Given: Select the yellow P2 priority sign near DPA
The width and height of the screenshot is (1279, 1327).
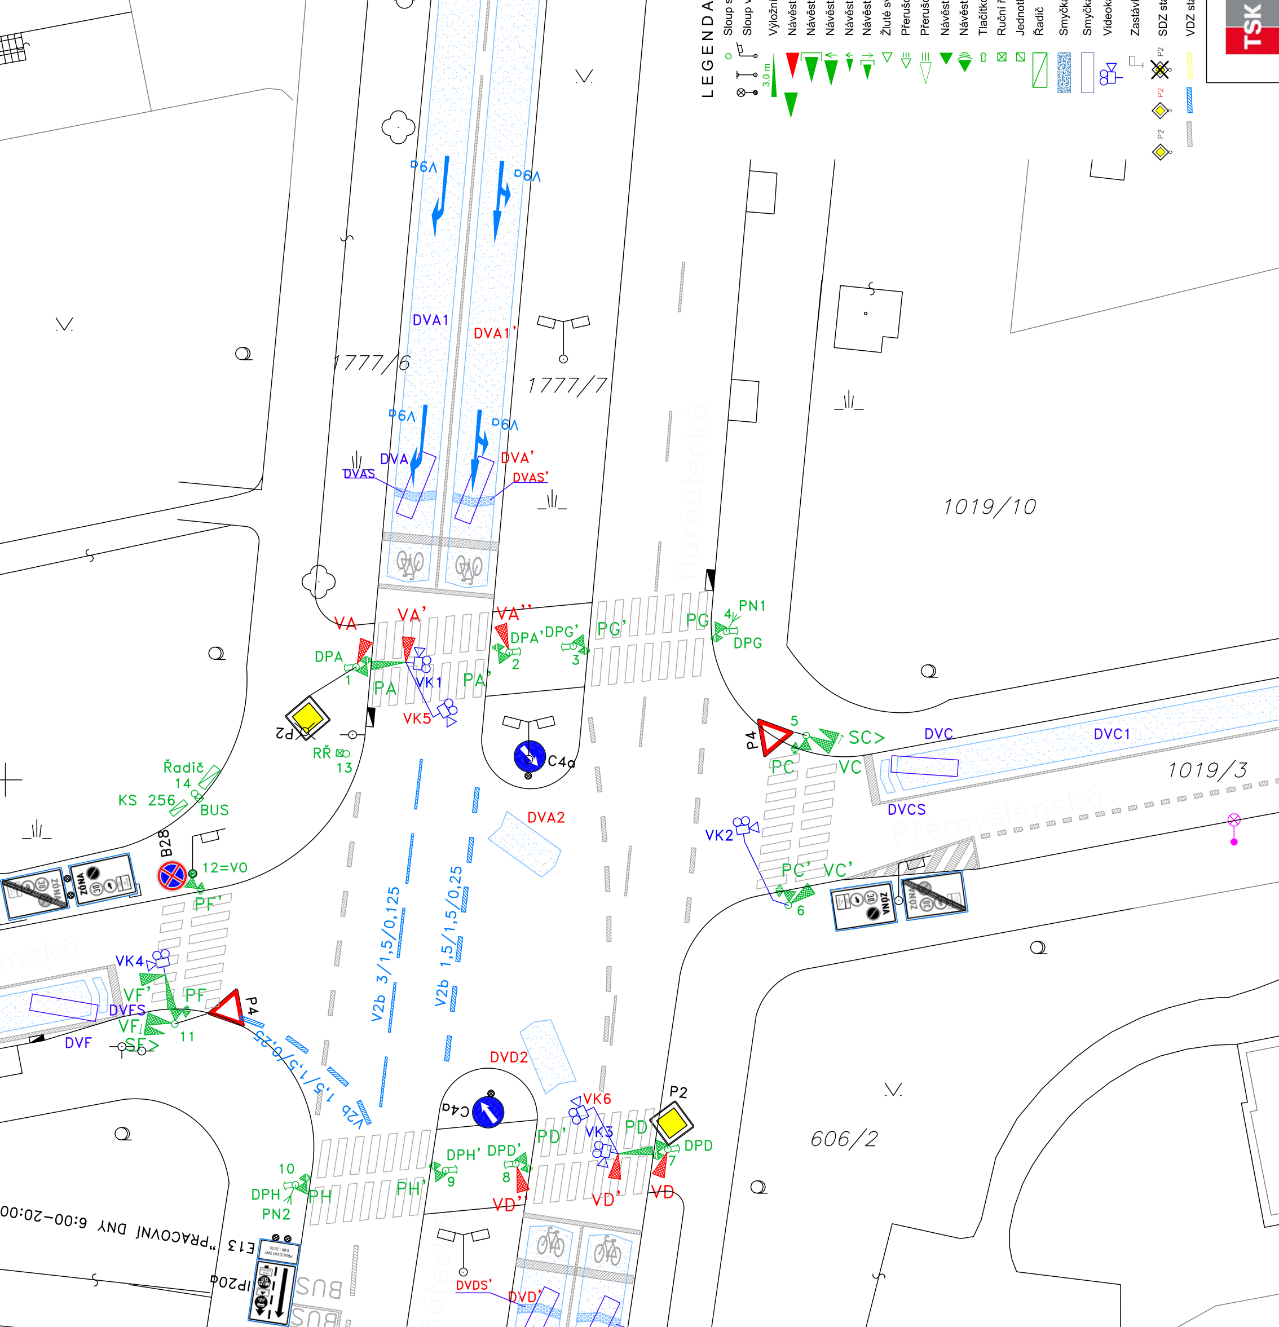Looking at the screenshot, I should tap(307, 717).
